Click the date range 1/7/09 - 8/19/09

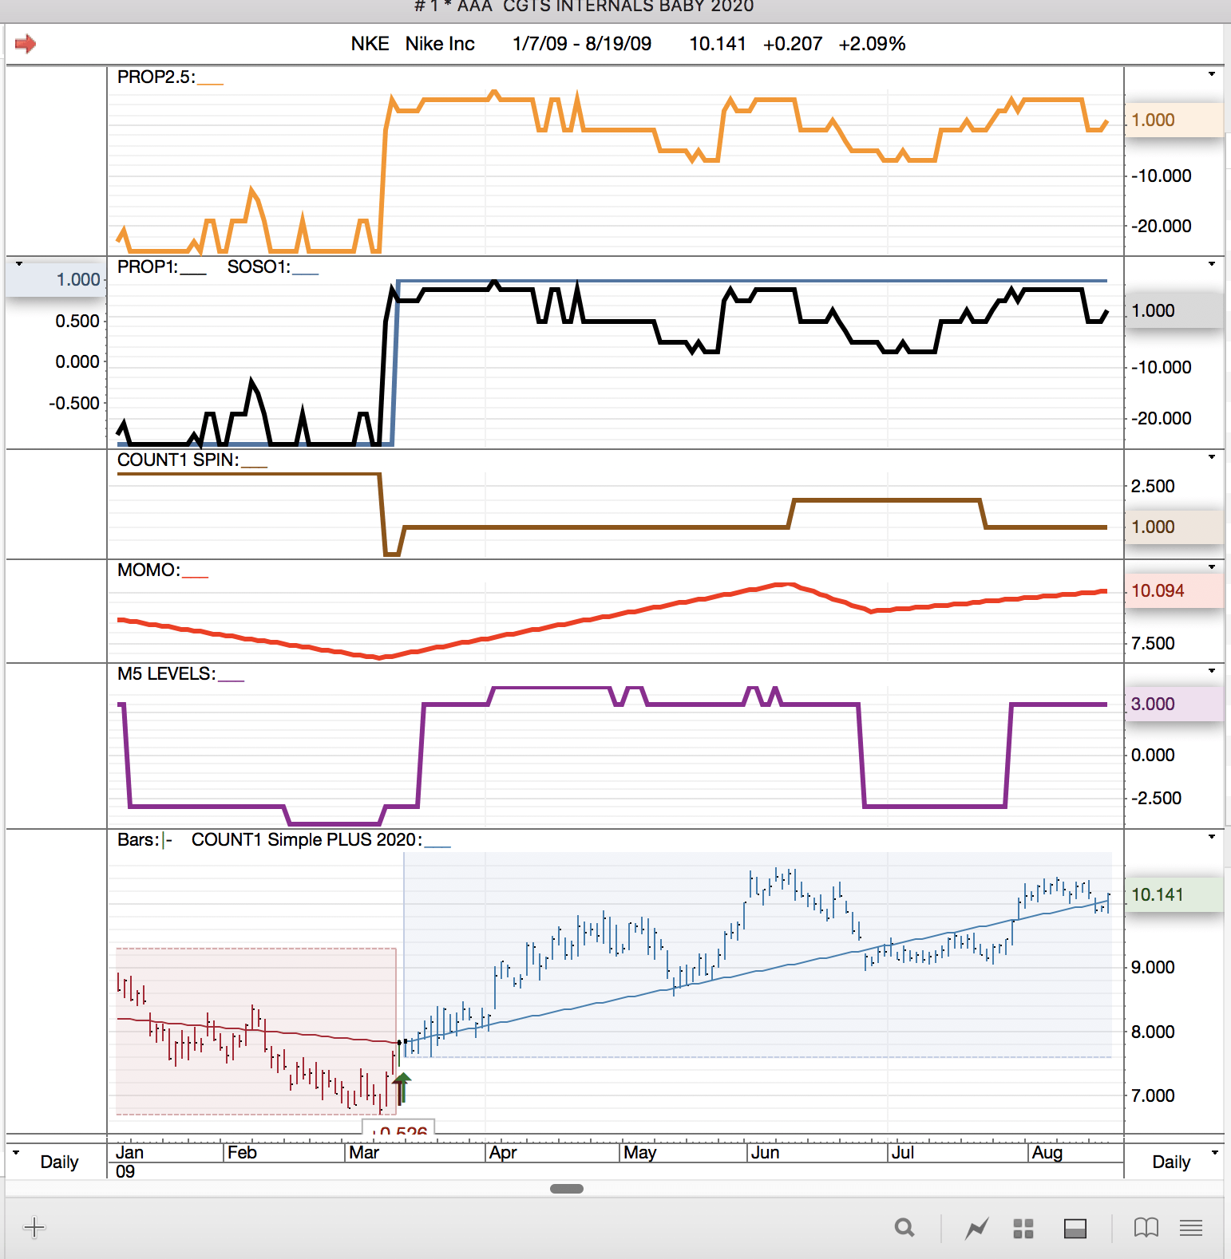(581, 44)
